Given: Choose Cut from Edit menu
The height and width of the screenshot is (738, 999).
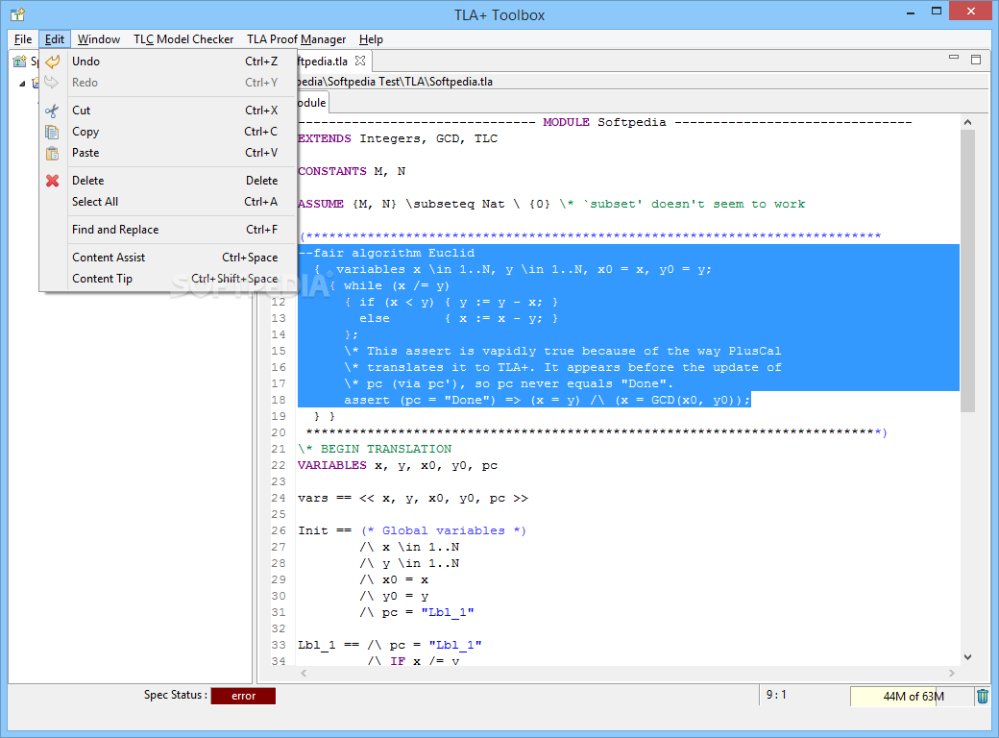Looking at the screenshot, I should coord(168,111).
